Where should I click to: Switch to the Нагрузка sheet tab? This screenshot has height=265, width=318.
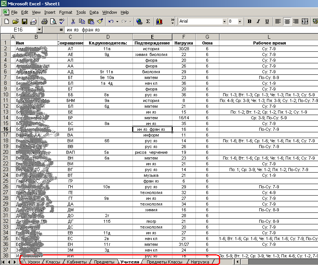coord(200,262)
